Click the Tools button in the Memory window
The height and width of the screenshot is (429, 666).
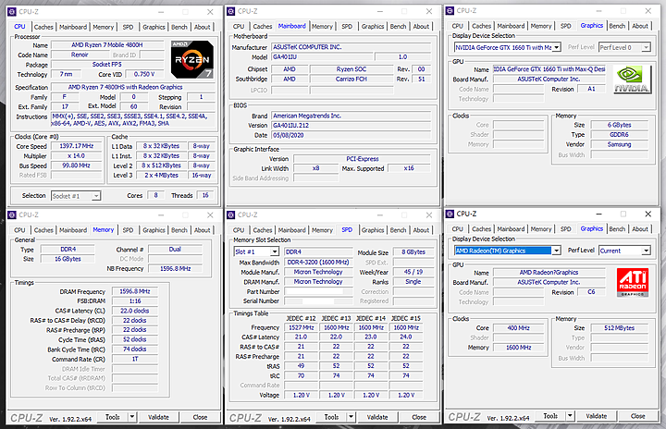point(113,417)
